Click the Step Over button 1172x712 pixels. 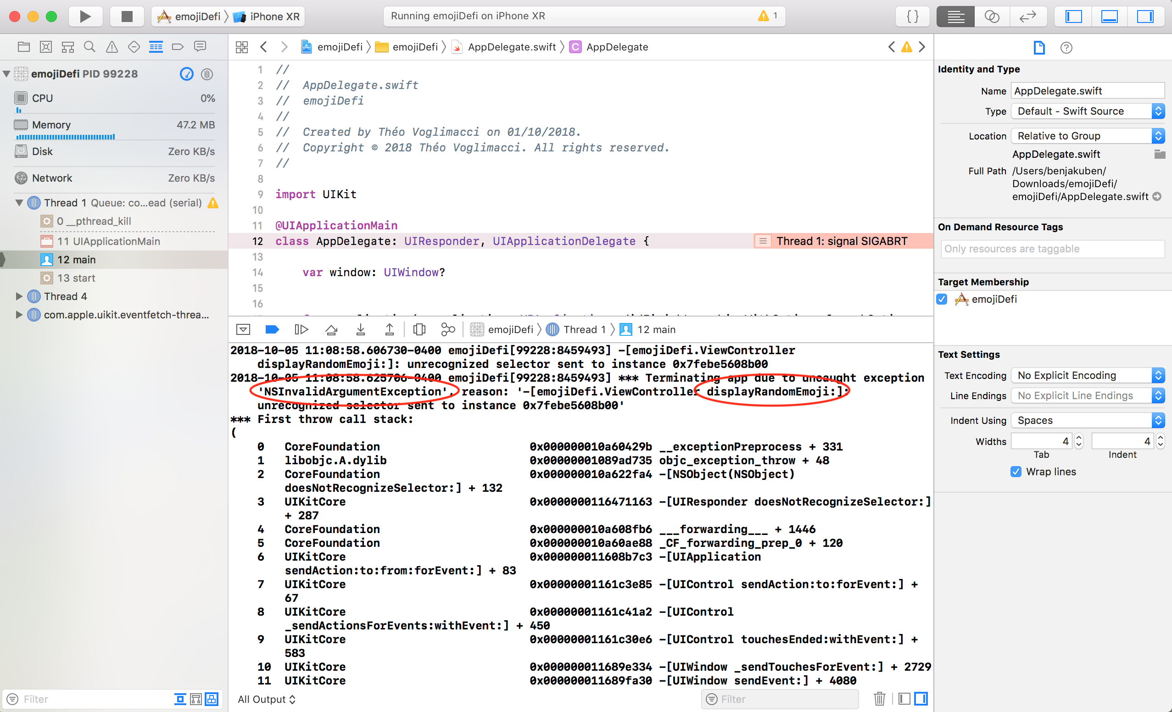[x=331, y=329]
